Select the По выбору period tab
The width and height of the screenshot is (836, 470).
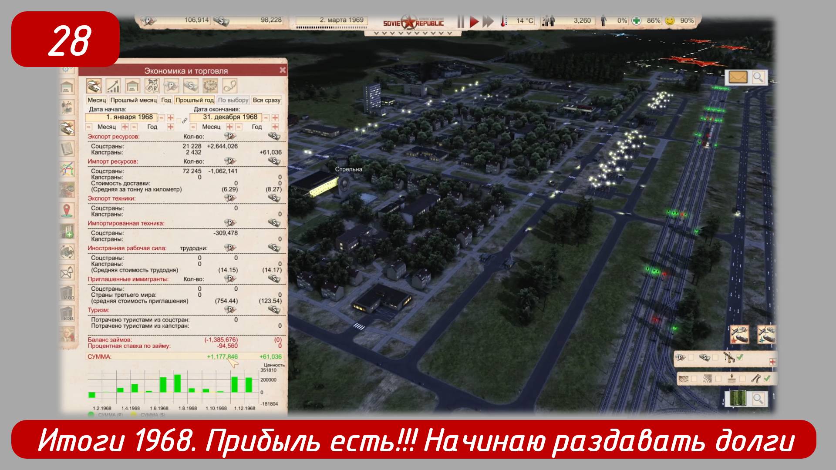tap(233, 100)
